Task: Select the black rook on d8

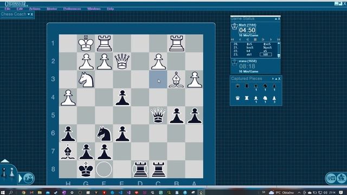Action: [x=140, y=170]
